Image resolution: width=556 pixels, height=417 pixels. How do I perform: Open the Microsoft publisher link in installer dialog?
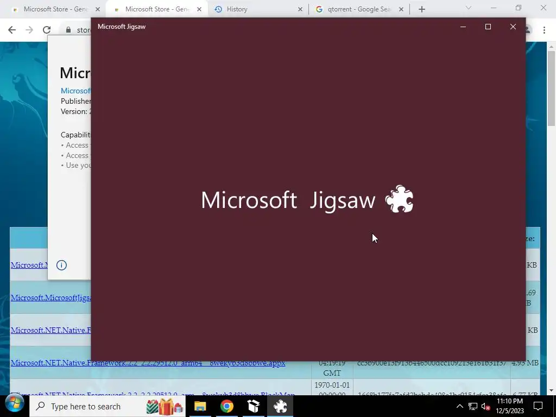pos(75,91)
